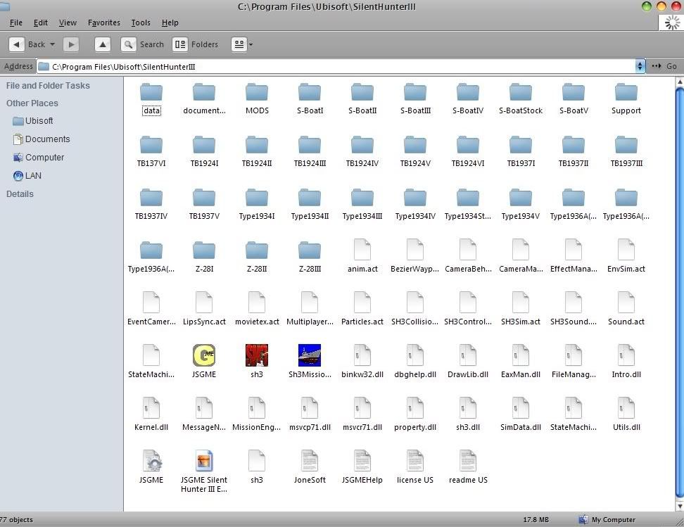684x527 pixels.
Task: Select the Kernel.dll file
Action: [151, 415]
